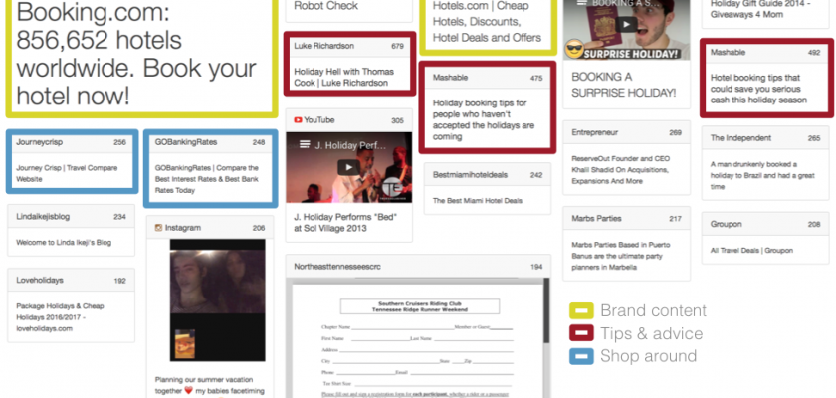Image resolution: width=836 pixels, height=398 pixels.
Task: Click the blue Shop around legend swatch
Action: tap(580, 356)
